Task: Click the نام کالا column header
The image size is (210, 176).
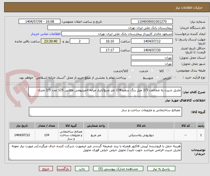Action: click(141, 126)
